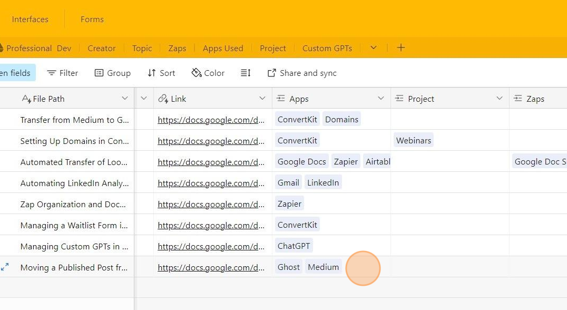Open the Interfaces section

[30, 19]
